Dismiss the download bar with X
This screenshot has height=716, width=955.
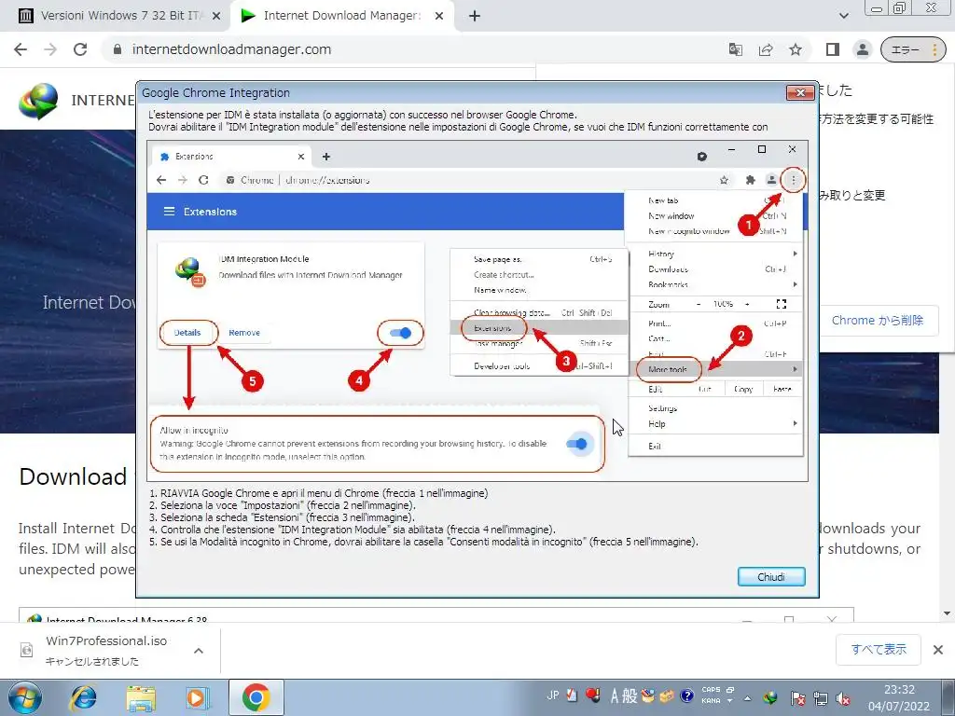click(x=938, y=650)
